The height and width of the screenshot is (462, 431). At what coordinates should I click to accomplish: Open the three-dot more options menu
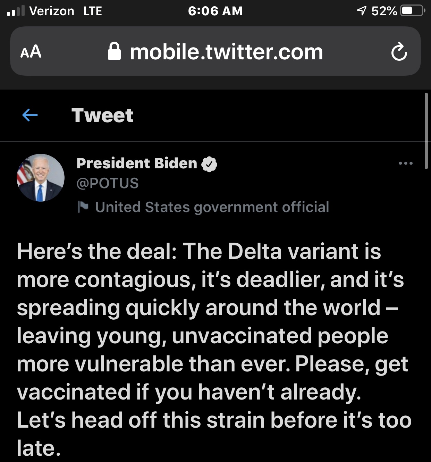[406, 163]
